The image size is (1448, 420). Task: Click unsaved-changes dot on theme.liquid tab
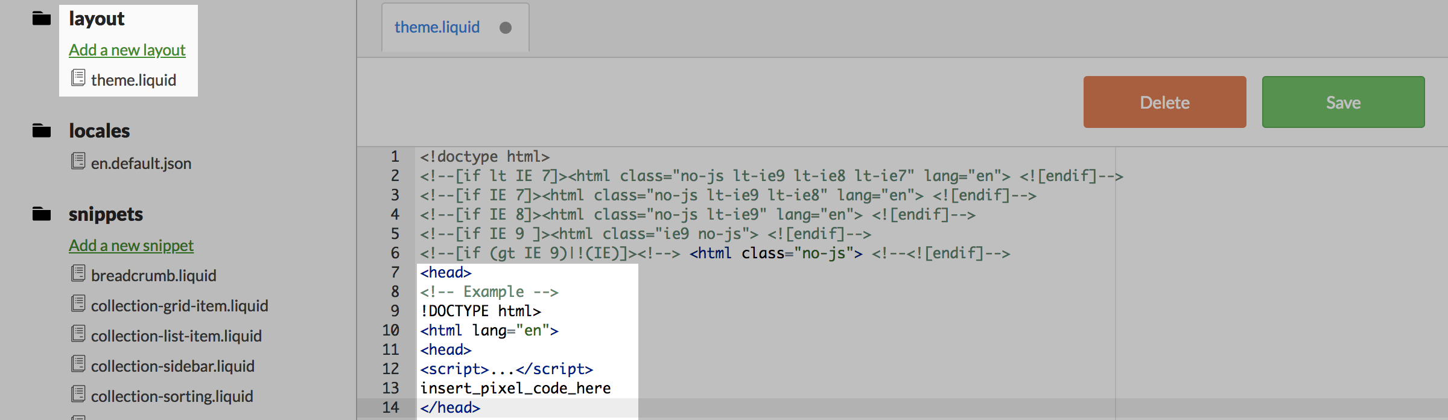pos(506,28)
